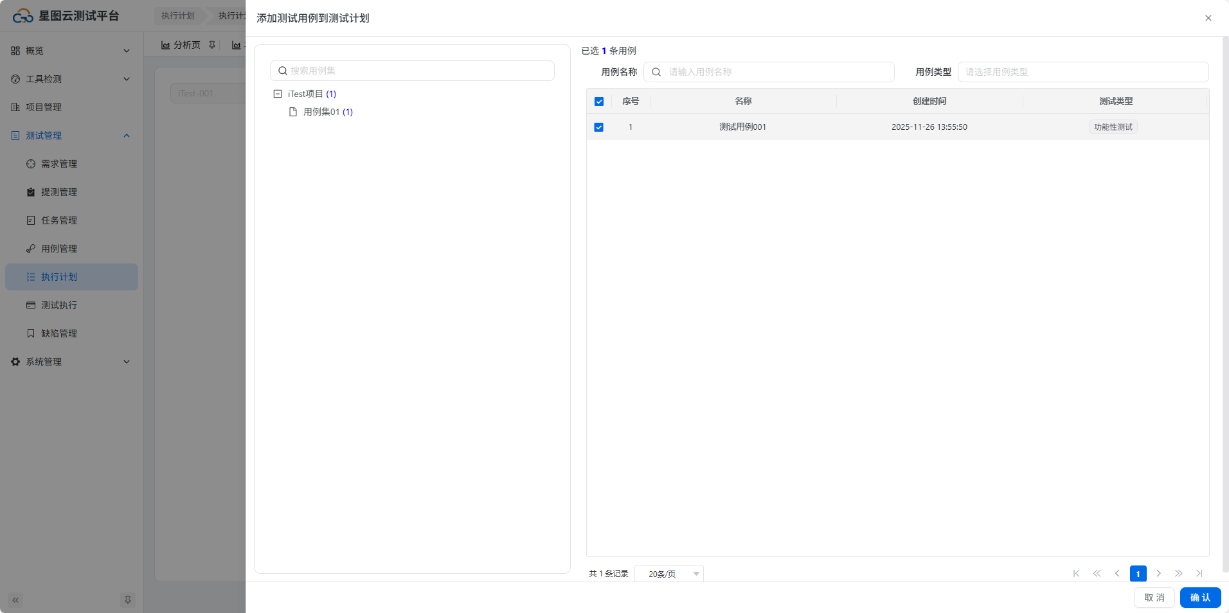Go to next page arrow
Image resolution: width=1229 pixels, height=613 pixels.
1158,573
